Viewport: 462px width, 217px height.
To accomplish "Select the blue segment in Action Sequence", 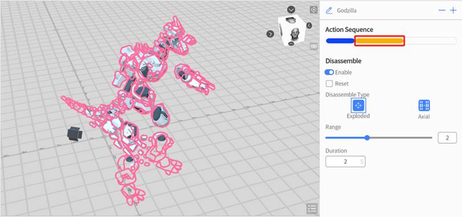I will point(340,41).
